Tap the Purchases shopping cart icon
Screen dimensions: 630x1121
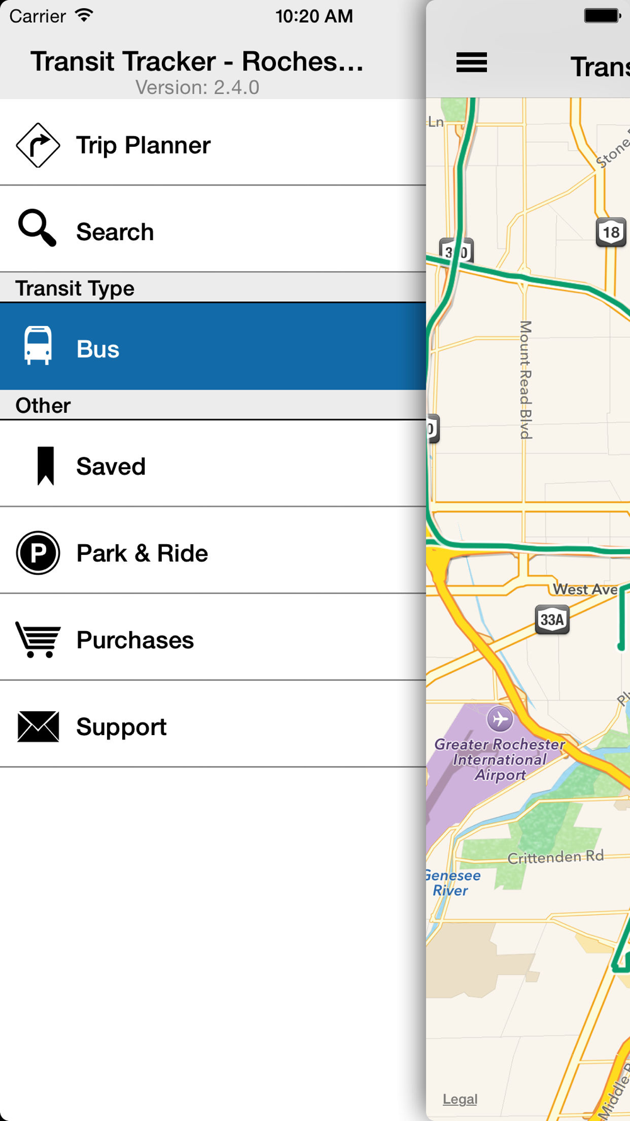[38, 640]
